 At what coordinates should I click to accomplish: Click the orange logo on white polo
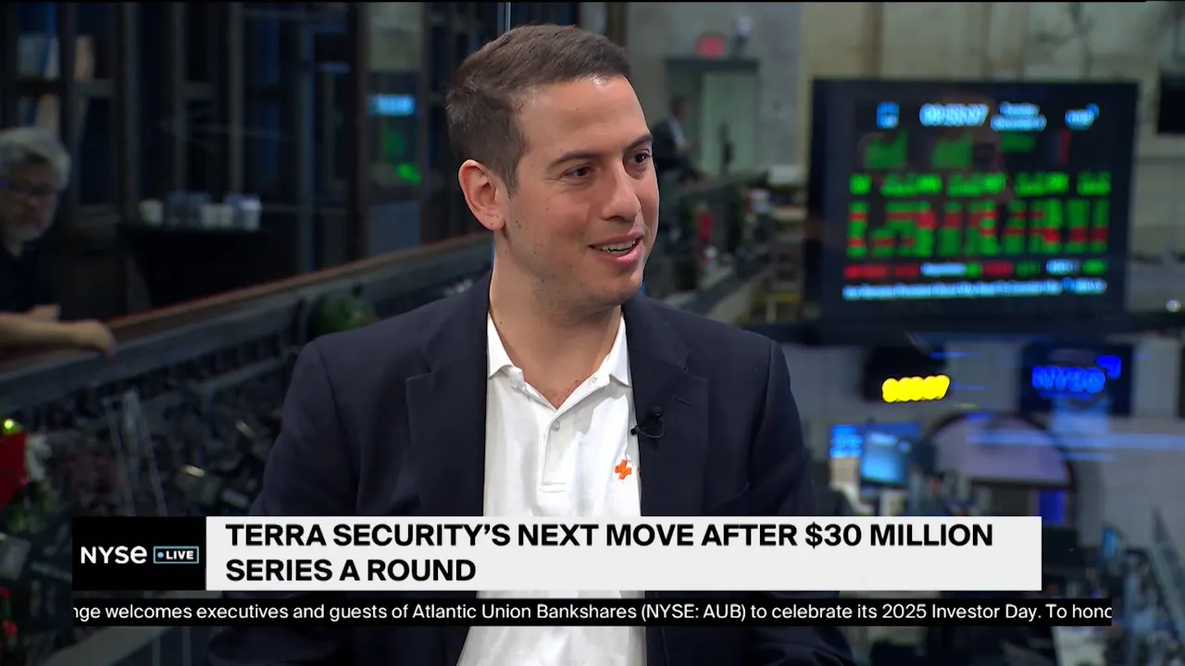[624, 470]
